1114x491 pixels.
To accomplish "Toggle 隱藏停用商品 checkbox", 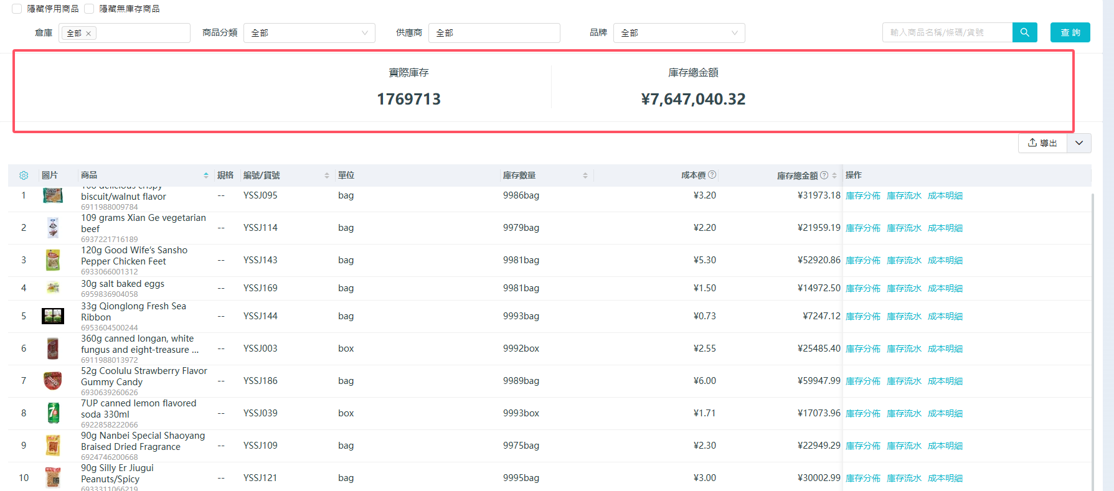I will click(x=17, y=9).
